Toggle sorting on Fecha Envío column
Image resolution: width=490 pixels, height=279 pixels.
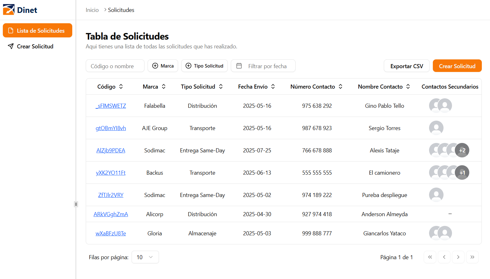click(273, 86)
